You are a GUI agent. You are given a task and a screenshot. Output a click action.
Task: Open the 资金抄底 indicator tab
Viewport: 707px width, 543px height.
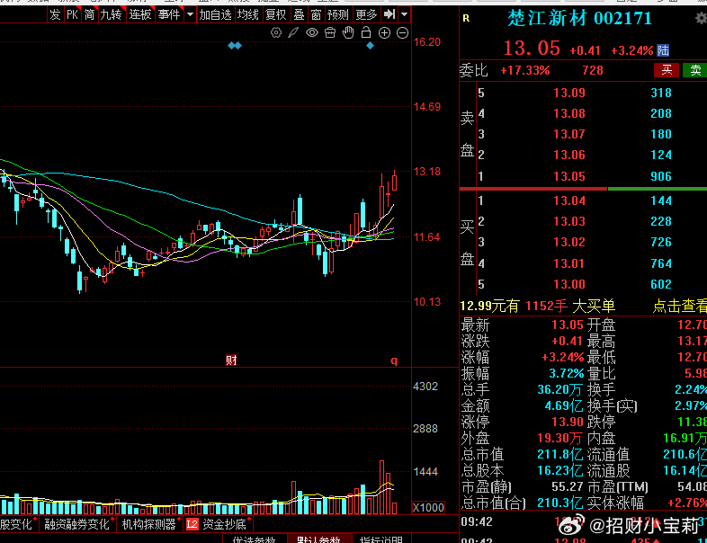(224, 524)
